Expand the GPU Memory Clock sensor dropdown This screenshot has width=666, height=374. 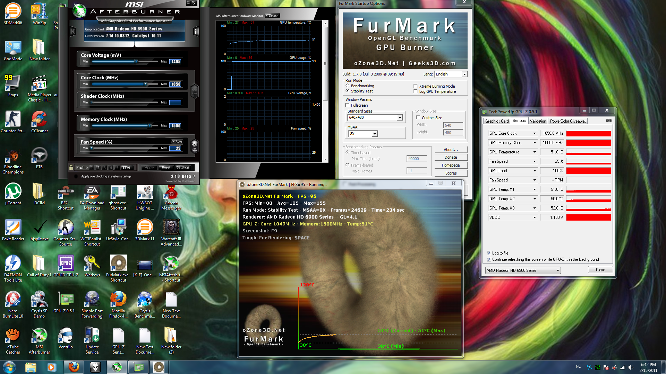[x=535, y=143]
